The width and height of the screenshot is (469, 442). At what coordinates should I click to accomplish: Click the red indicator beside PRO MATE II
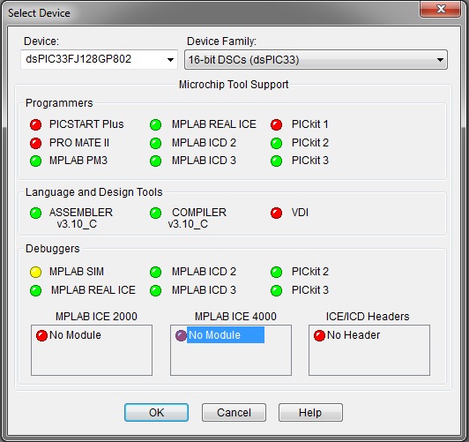coord(35,143)
